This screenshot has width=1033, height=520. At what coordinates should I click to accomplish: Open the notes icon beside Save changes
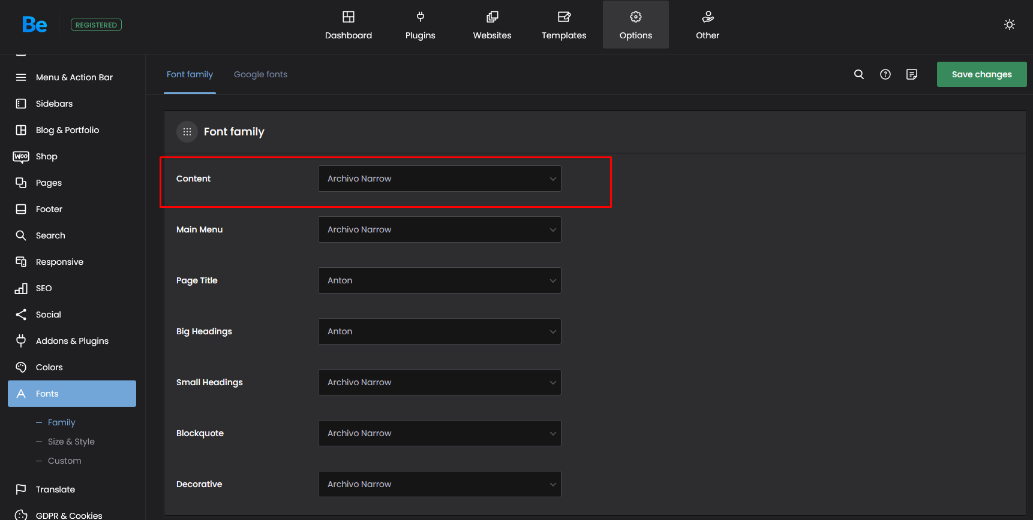pyautogui.click(x=912, y=74)
